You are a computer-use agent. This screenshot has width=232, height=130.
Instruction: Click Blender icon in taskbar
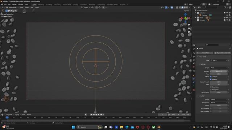coord(159,127)
